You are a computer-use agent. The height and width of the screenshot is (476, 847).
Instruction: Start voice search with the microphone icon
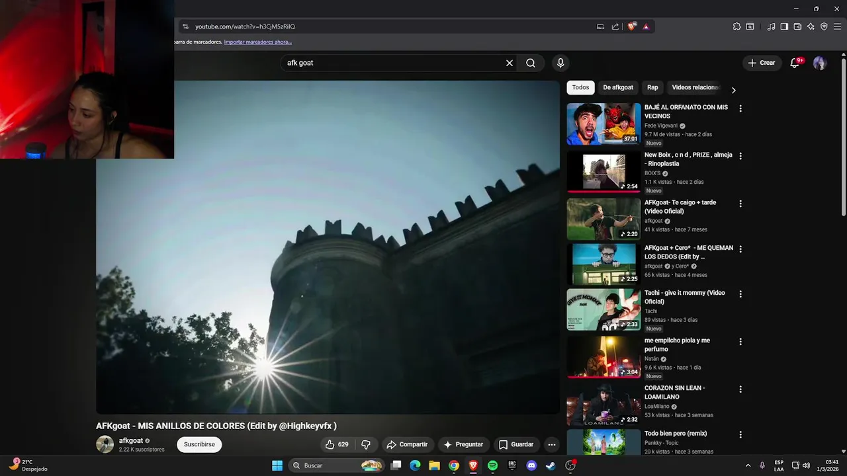click(560, 63)
